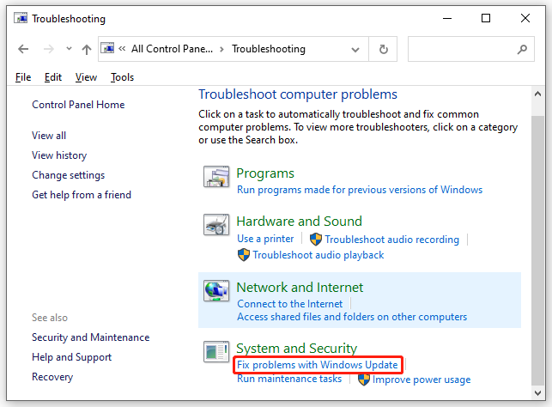
Task: Open the Edit menu
Action: (53, 77)
